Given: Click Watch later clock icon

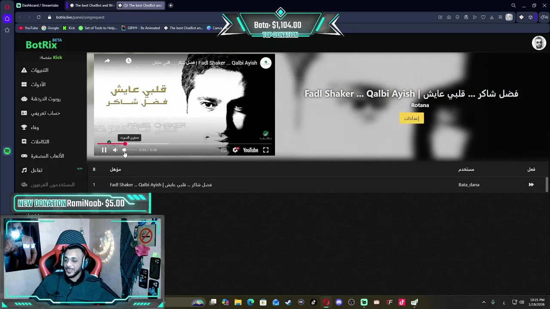Looking at the screenshot, I should pos(128,61).
